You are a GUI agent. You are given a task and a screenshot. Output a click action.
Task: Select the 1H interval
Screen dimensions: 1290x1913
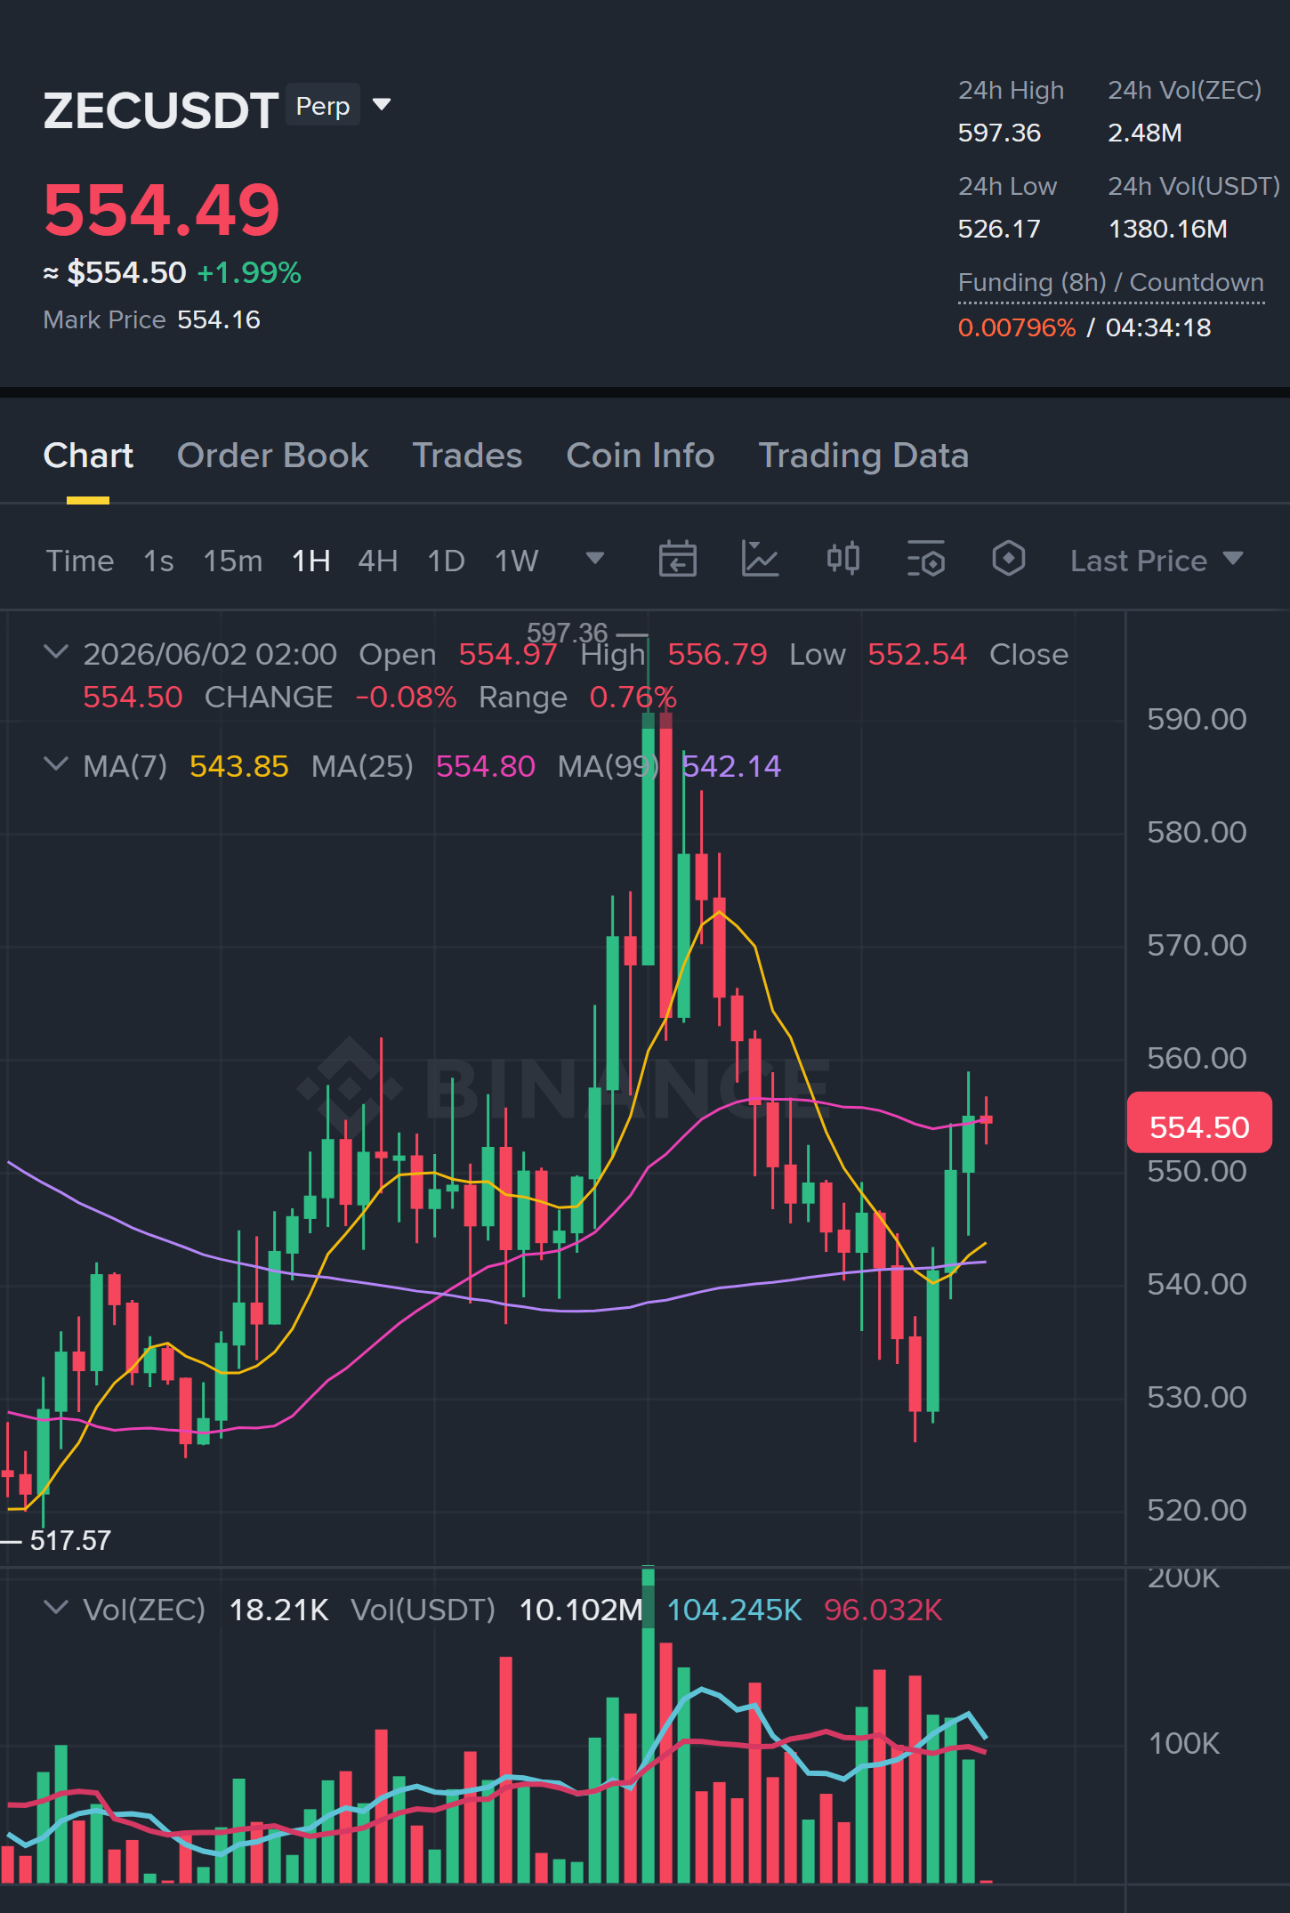click(310, 561)
